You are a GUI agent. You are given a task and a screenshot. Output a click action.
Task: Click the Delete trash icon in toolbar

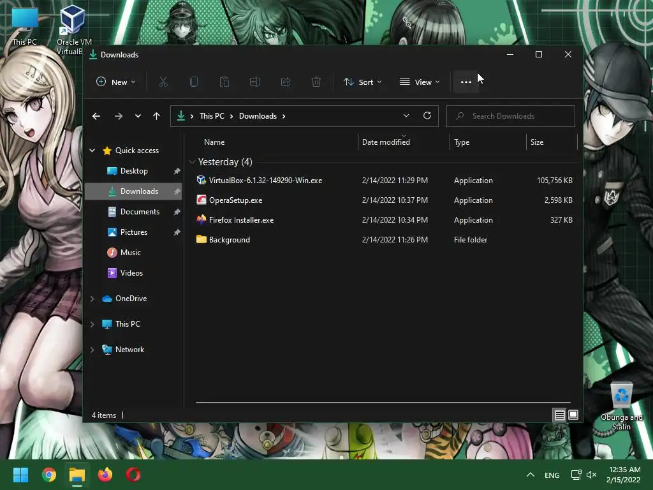(316, 82)
